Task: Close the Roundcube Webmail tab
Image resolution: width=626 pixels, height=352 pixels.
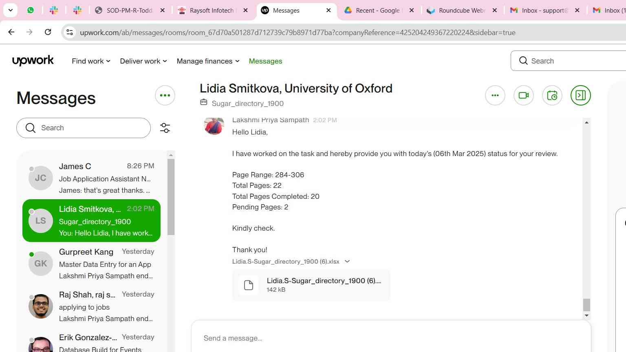Action: click(x=495, y=11)
